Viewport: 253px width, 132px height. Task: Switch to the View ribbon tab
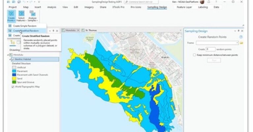coord(65,7)
